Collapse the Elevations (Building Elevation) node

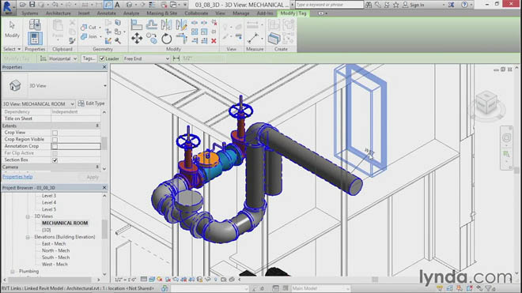coord(28,237)
